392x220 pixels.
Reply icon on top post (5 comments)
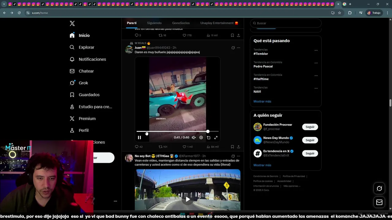click(138, 35)
